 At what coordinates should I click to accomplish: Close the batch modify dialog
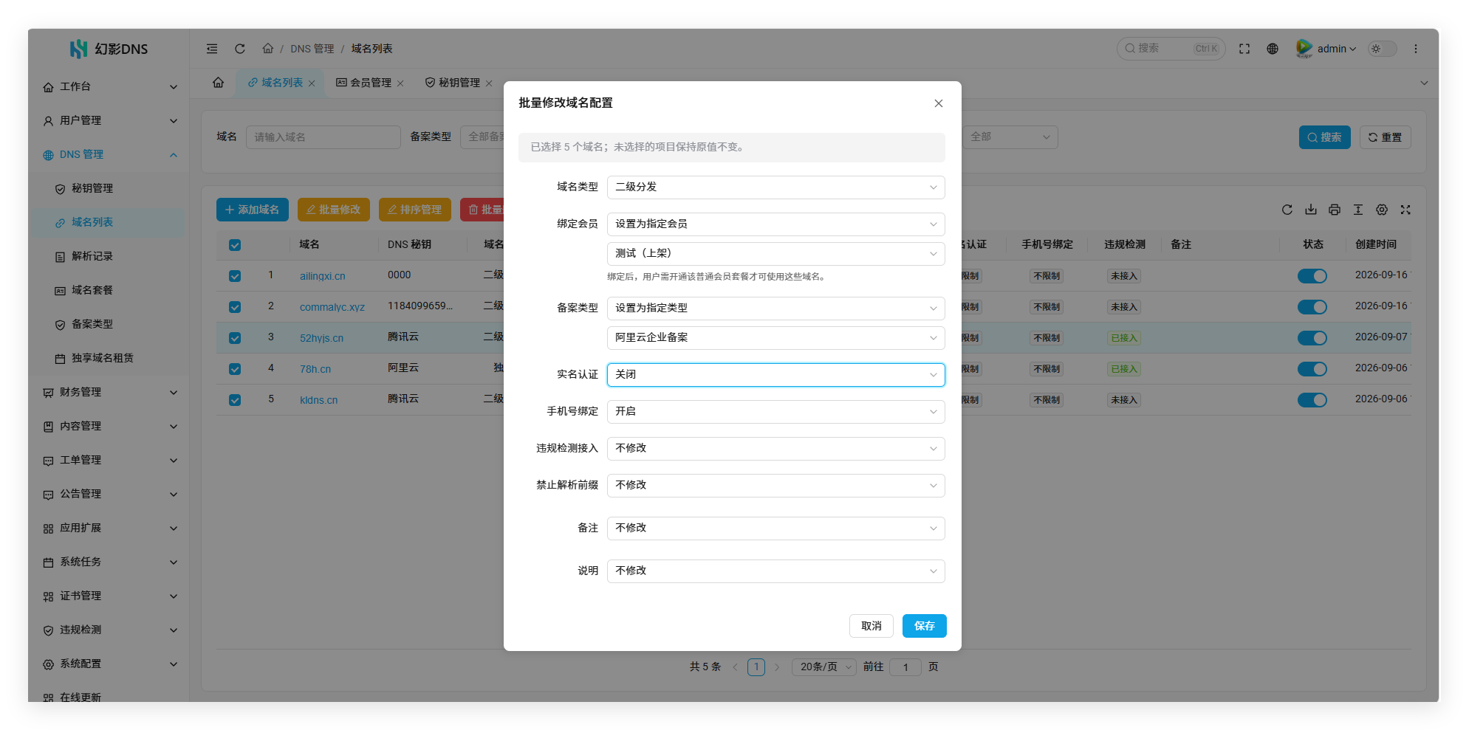click(939, 103)
